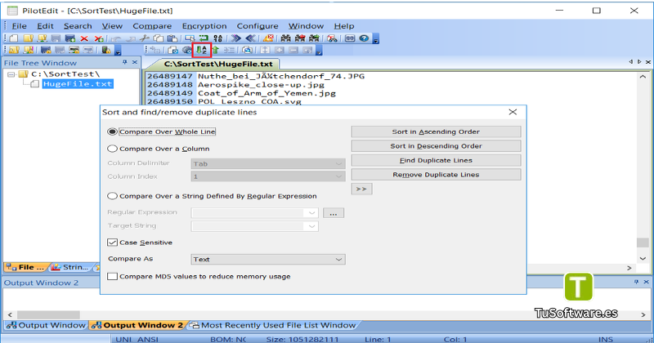This screenshot has width=654, height=343.
Task: Click the Open FTP file icon
Action: click(43, 38)
